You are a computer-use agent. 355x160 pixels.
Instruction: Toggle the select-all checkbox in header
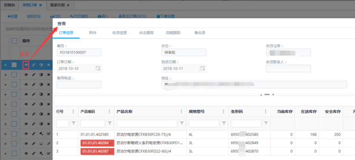pos(14,41)
